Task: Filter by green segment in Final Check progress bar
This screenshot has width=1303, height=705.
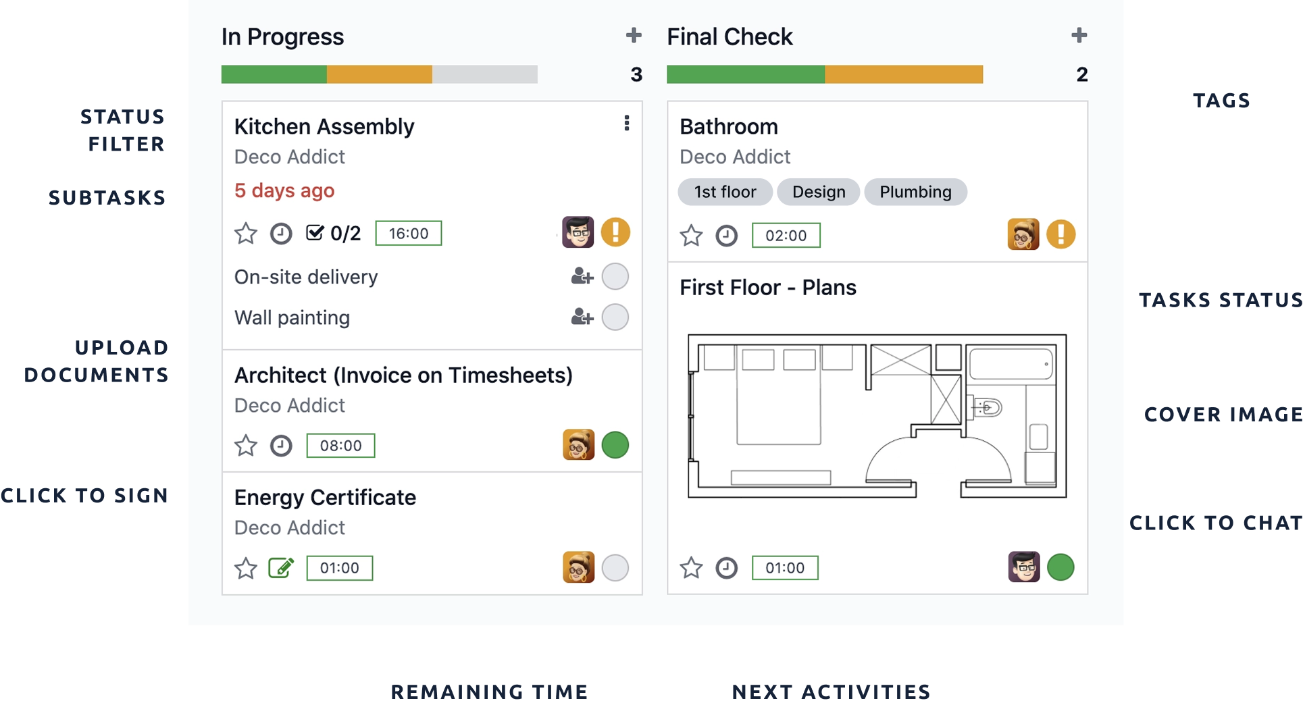Action: click(745, 74)
